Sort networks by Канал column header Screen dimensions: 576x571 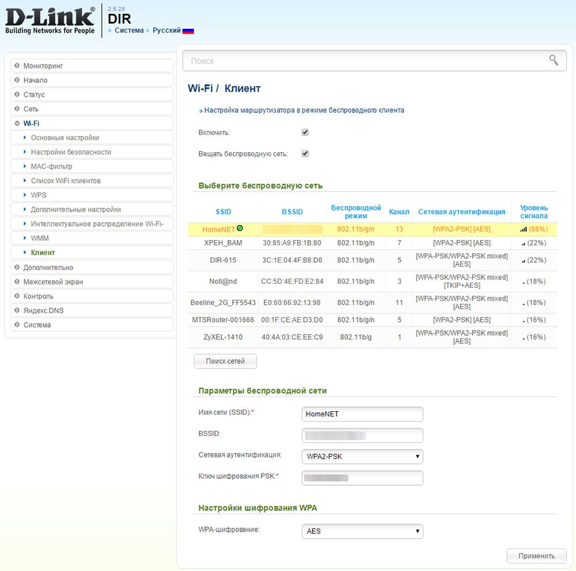coord(399,212)
